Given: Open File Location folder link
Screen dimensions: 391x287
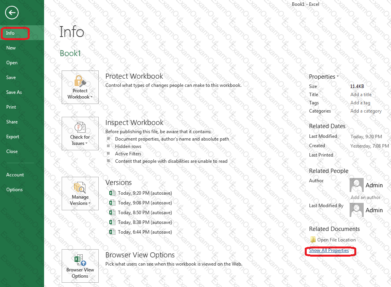Looking at the screenshot, I should [336, 240].
